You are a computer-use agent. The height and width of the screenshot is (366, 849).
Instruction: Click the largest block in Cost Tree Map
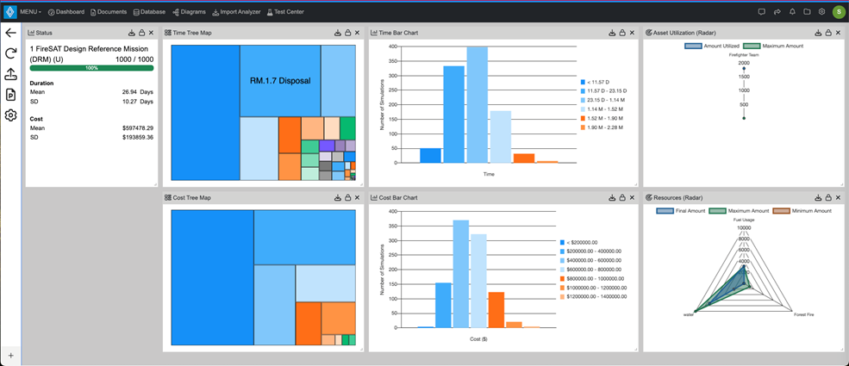click(x=213, y=278)
